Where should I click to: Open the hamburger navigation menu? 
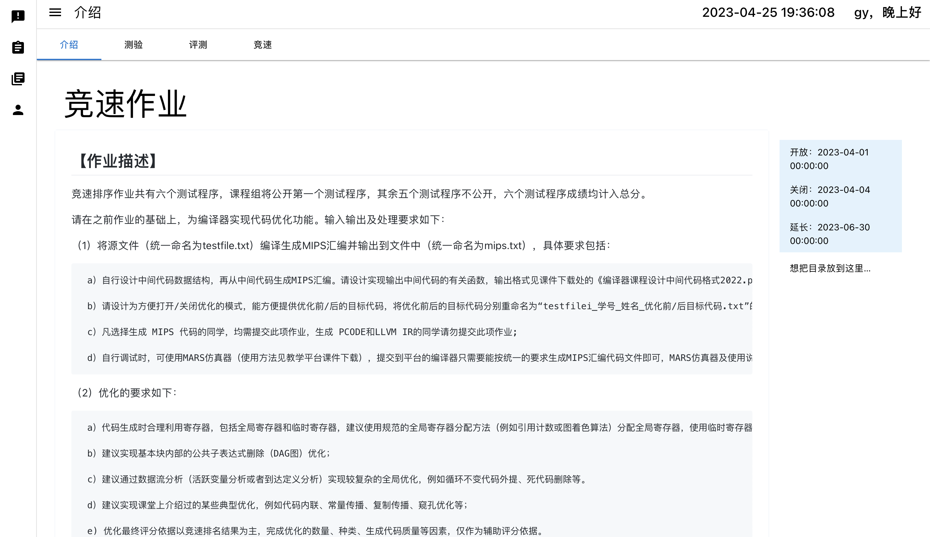click(x=55, y=12)
